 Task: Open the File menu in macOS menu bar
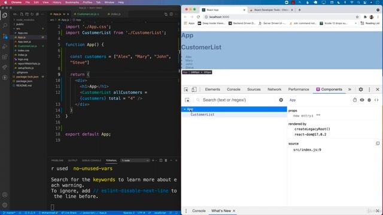coord(28,2)
